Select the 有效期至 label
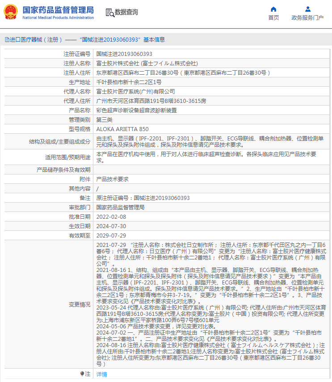 click(80, 236)
